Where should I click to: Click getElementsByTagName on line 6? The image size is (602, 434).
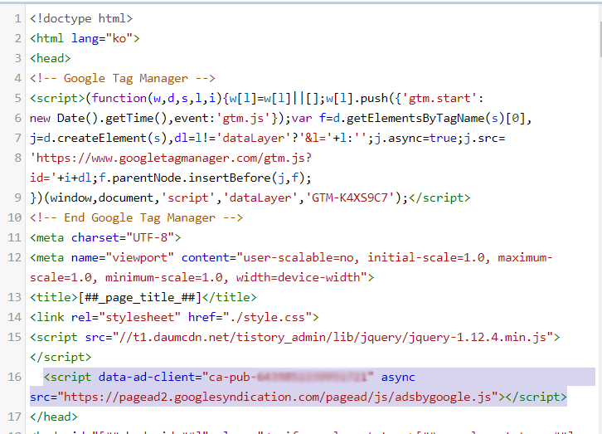[x=415, y=119]
